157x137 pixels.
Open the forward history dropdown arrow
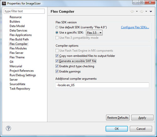coord(146,11)
